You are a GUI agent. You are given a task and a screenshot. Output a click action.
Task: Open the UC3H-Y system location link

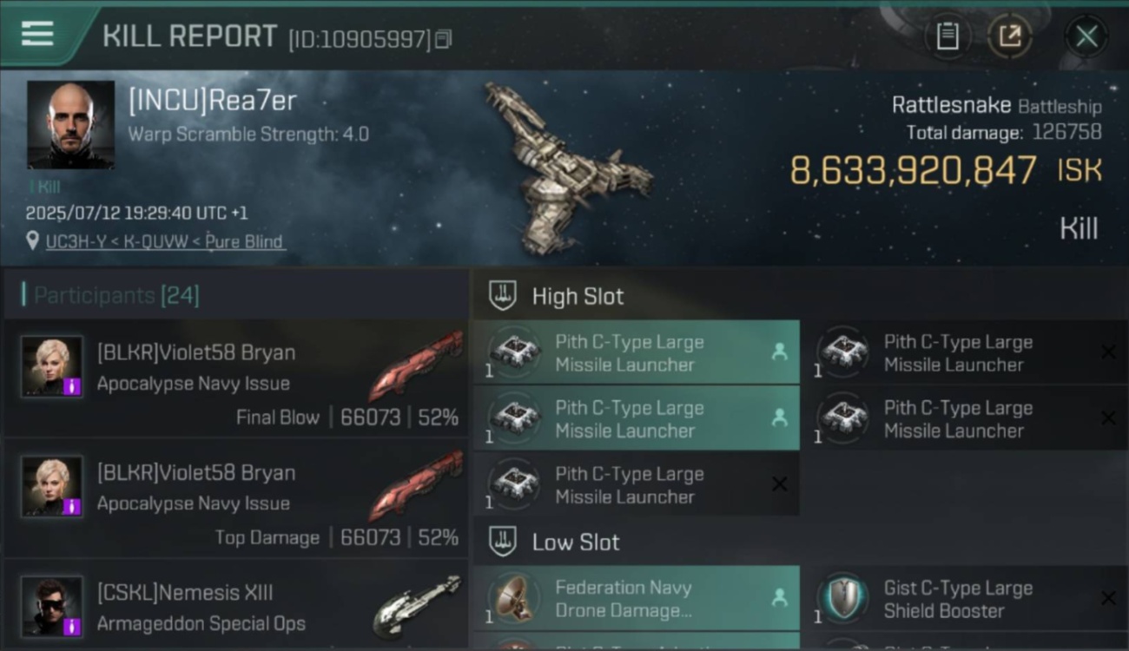tap(165, 241)
